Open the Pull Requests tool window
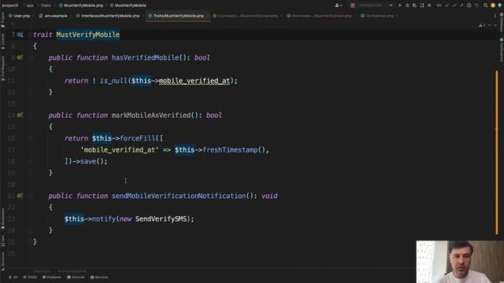 click(3, 68)
